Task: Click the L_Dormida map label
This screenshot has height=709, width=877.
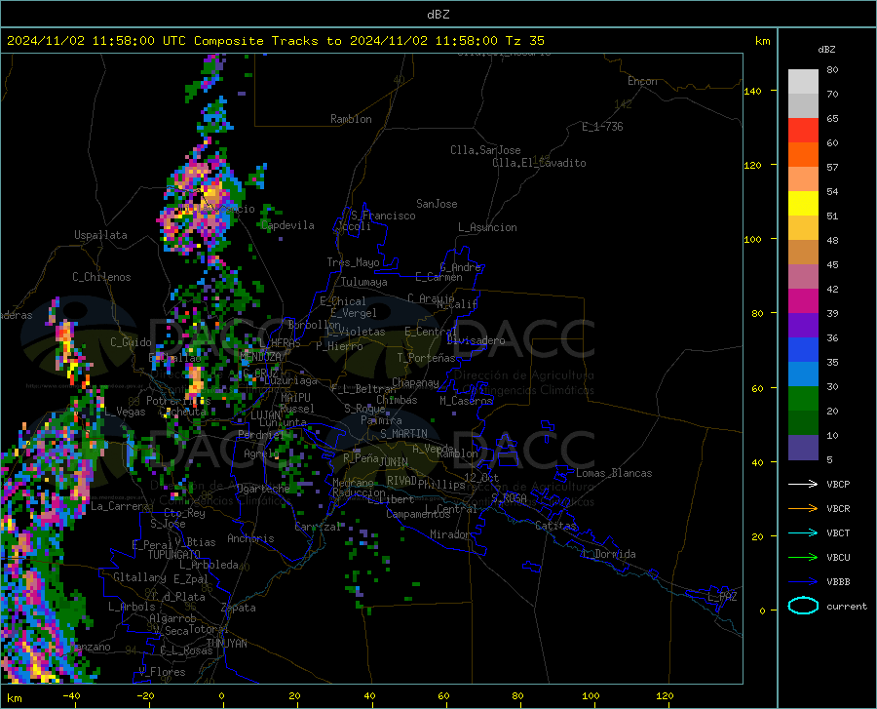Action: (608, 554)
